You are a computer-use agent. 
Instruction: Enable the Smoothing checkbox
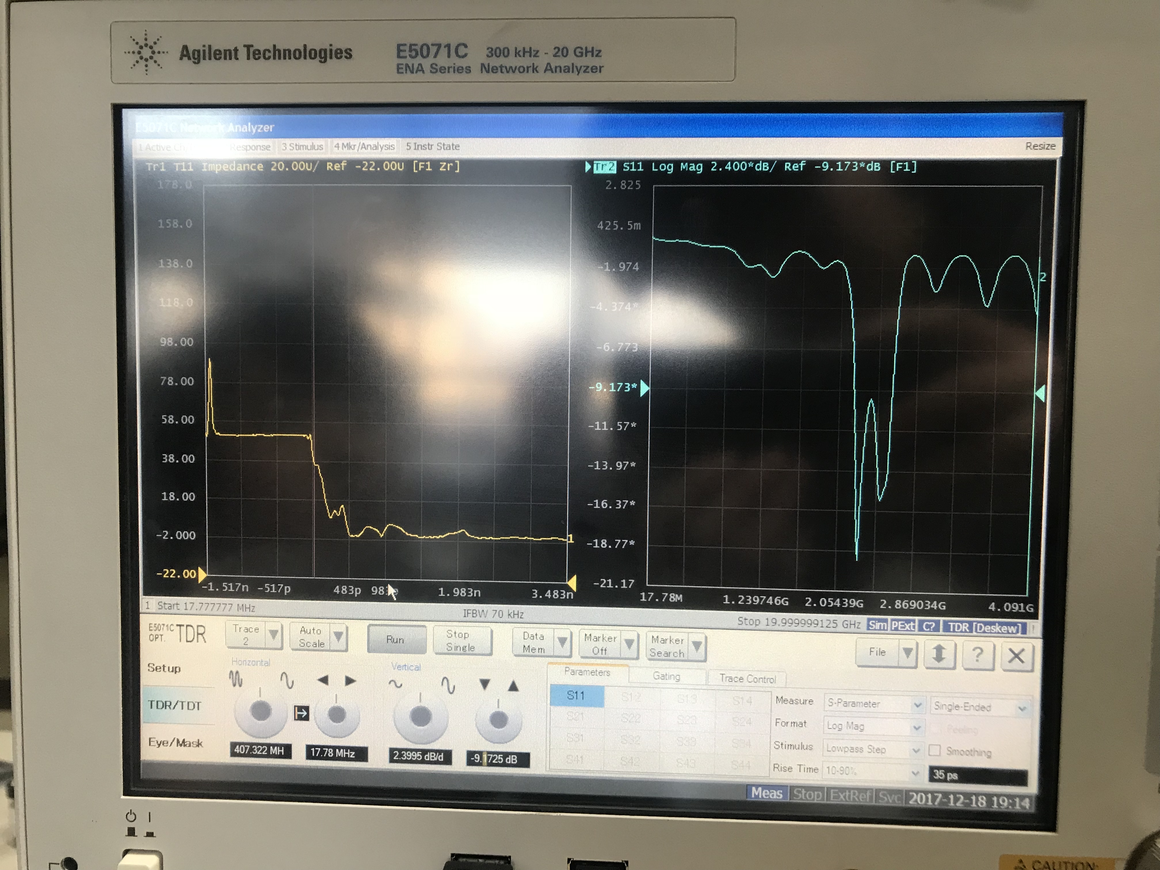(934, 750)
